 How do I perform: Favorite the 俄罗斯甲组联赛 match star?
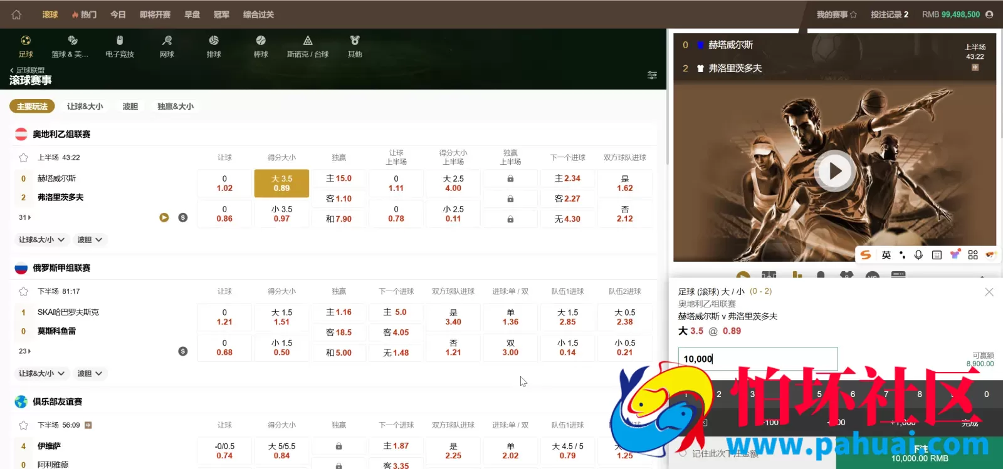[x=23, y=291]
